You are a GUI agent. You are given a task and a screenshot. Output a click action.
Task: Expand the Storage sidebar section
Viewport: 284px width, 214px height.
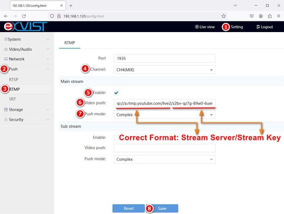coord(27,110)
